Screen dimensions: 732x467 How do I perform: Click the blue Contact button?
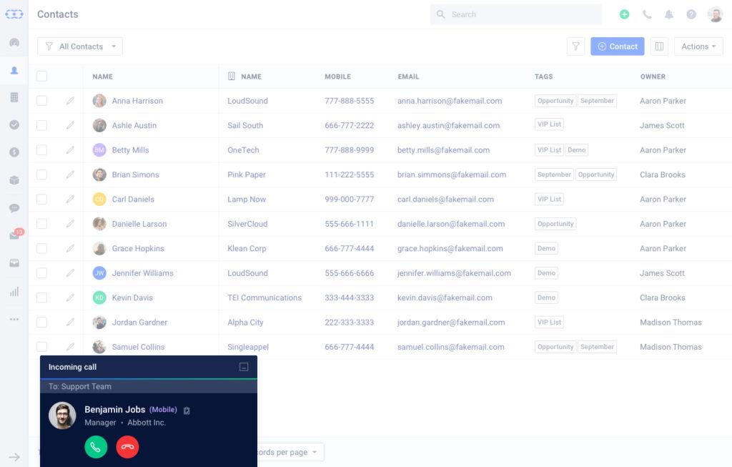pos(617,46)
